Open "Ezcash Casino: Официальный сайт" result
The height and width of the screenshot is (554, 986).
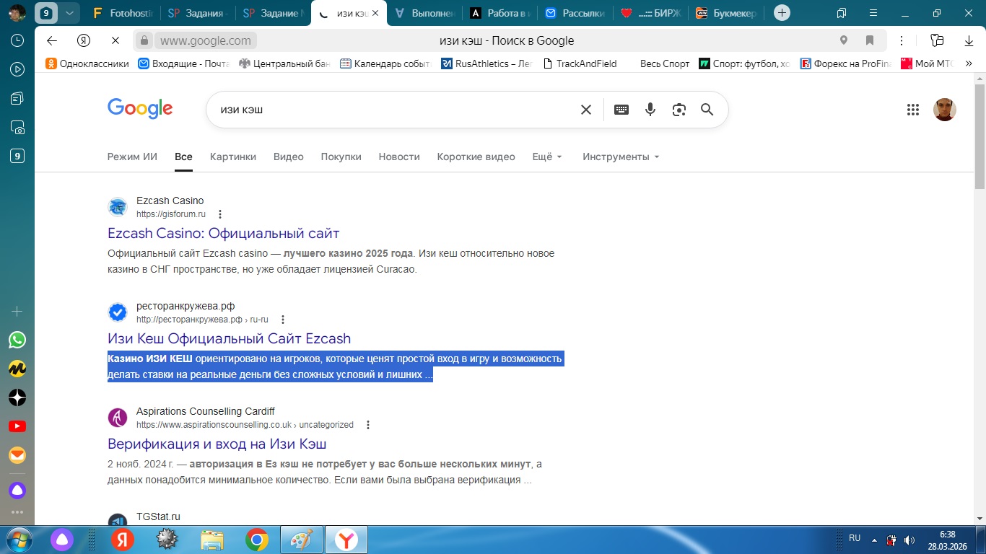pos(223,233)
